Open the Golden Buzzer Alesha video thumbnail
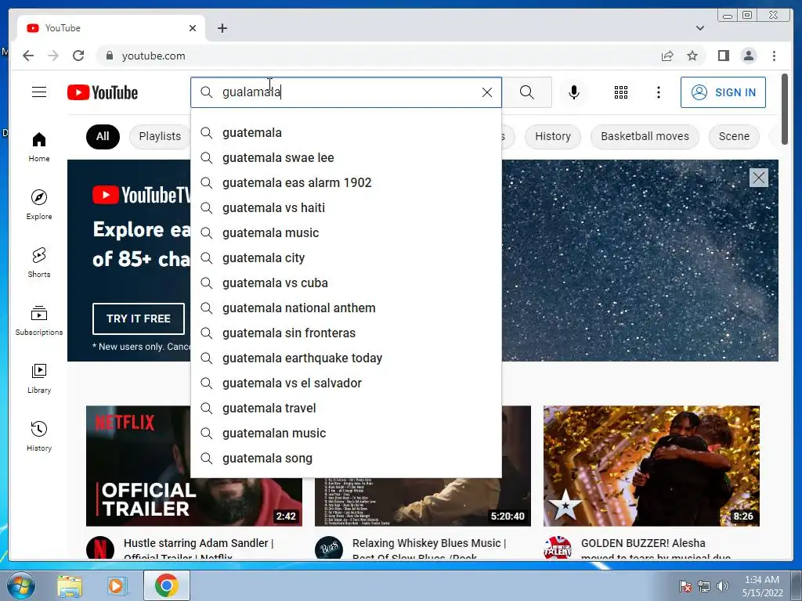The height and width of the screenshot is (601, 802). (x=651, y=466)
